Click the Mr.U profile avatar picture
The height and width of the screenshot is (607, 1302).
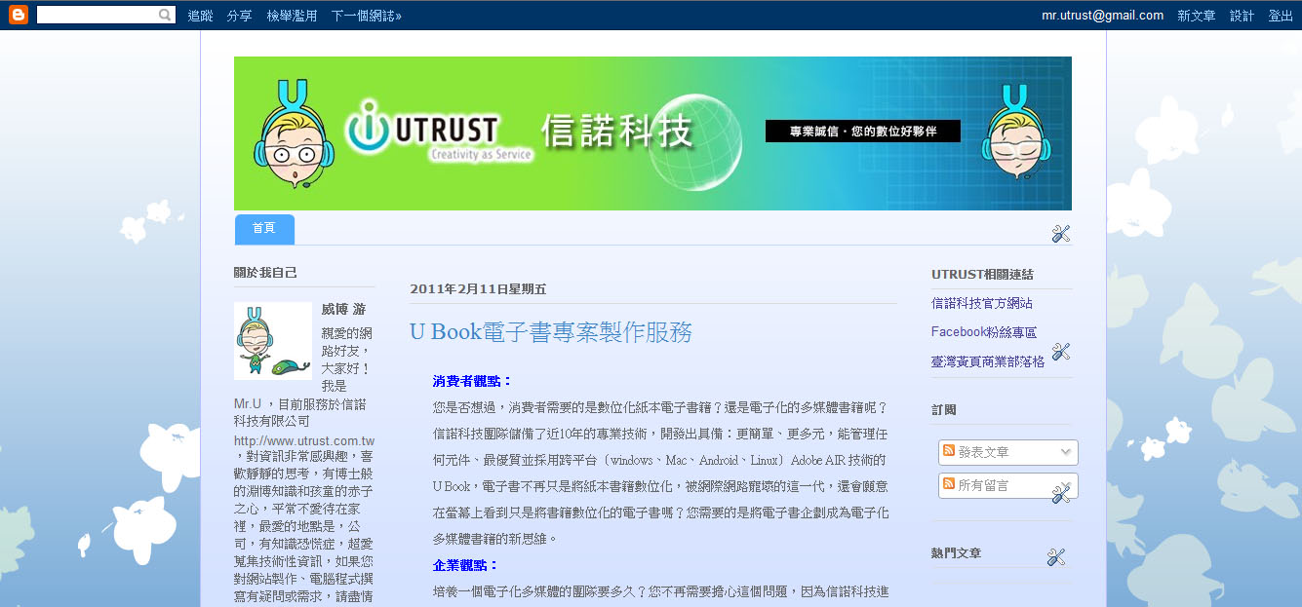(x=273, y=341)
